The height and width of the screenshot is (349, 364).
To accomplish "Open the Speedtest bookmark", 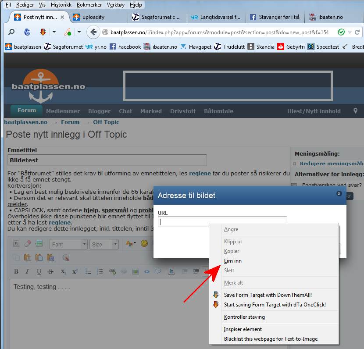I will 323,46.
